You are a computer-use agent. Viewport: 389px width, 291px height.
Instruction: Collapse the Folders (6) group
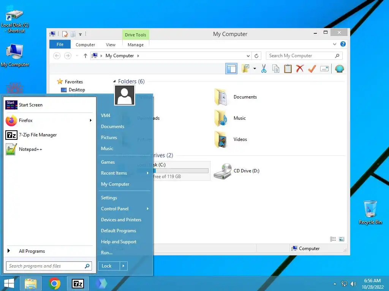point(114,81)
